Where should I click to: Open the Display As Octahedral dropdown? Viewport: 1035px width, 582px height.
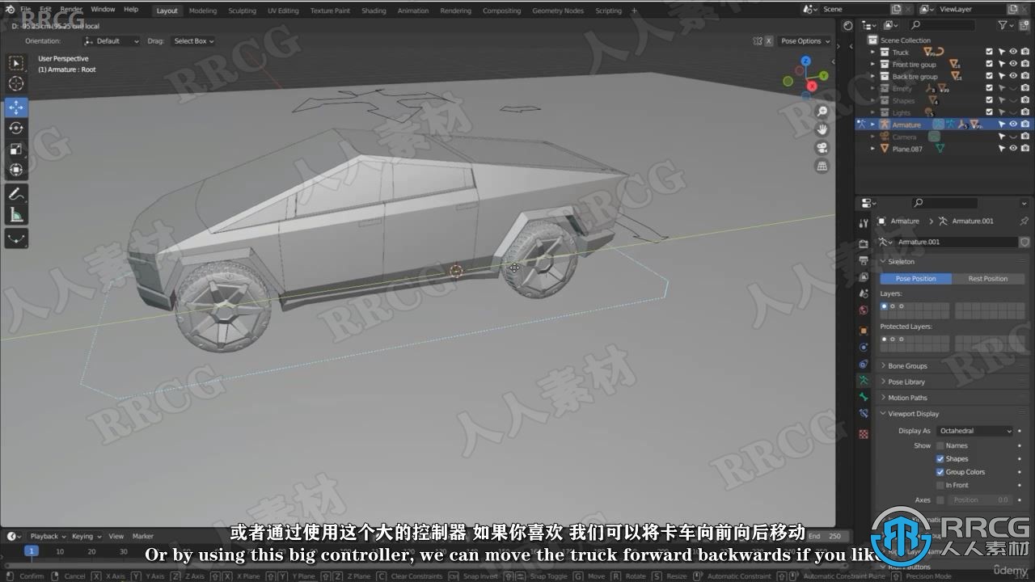(974, 431)
